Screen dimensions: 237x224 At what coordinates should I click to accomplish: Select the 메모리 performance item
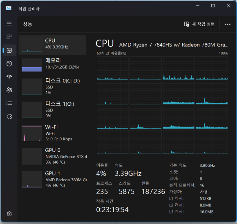pyautogui.click(x=52, y=65)
